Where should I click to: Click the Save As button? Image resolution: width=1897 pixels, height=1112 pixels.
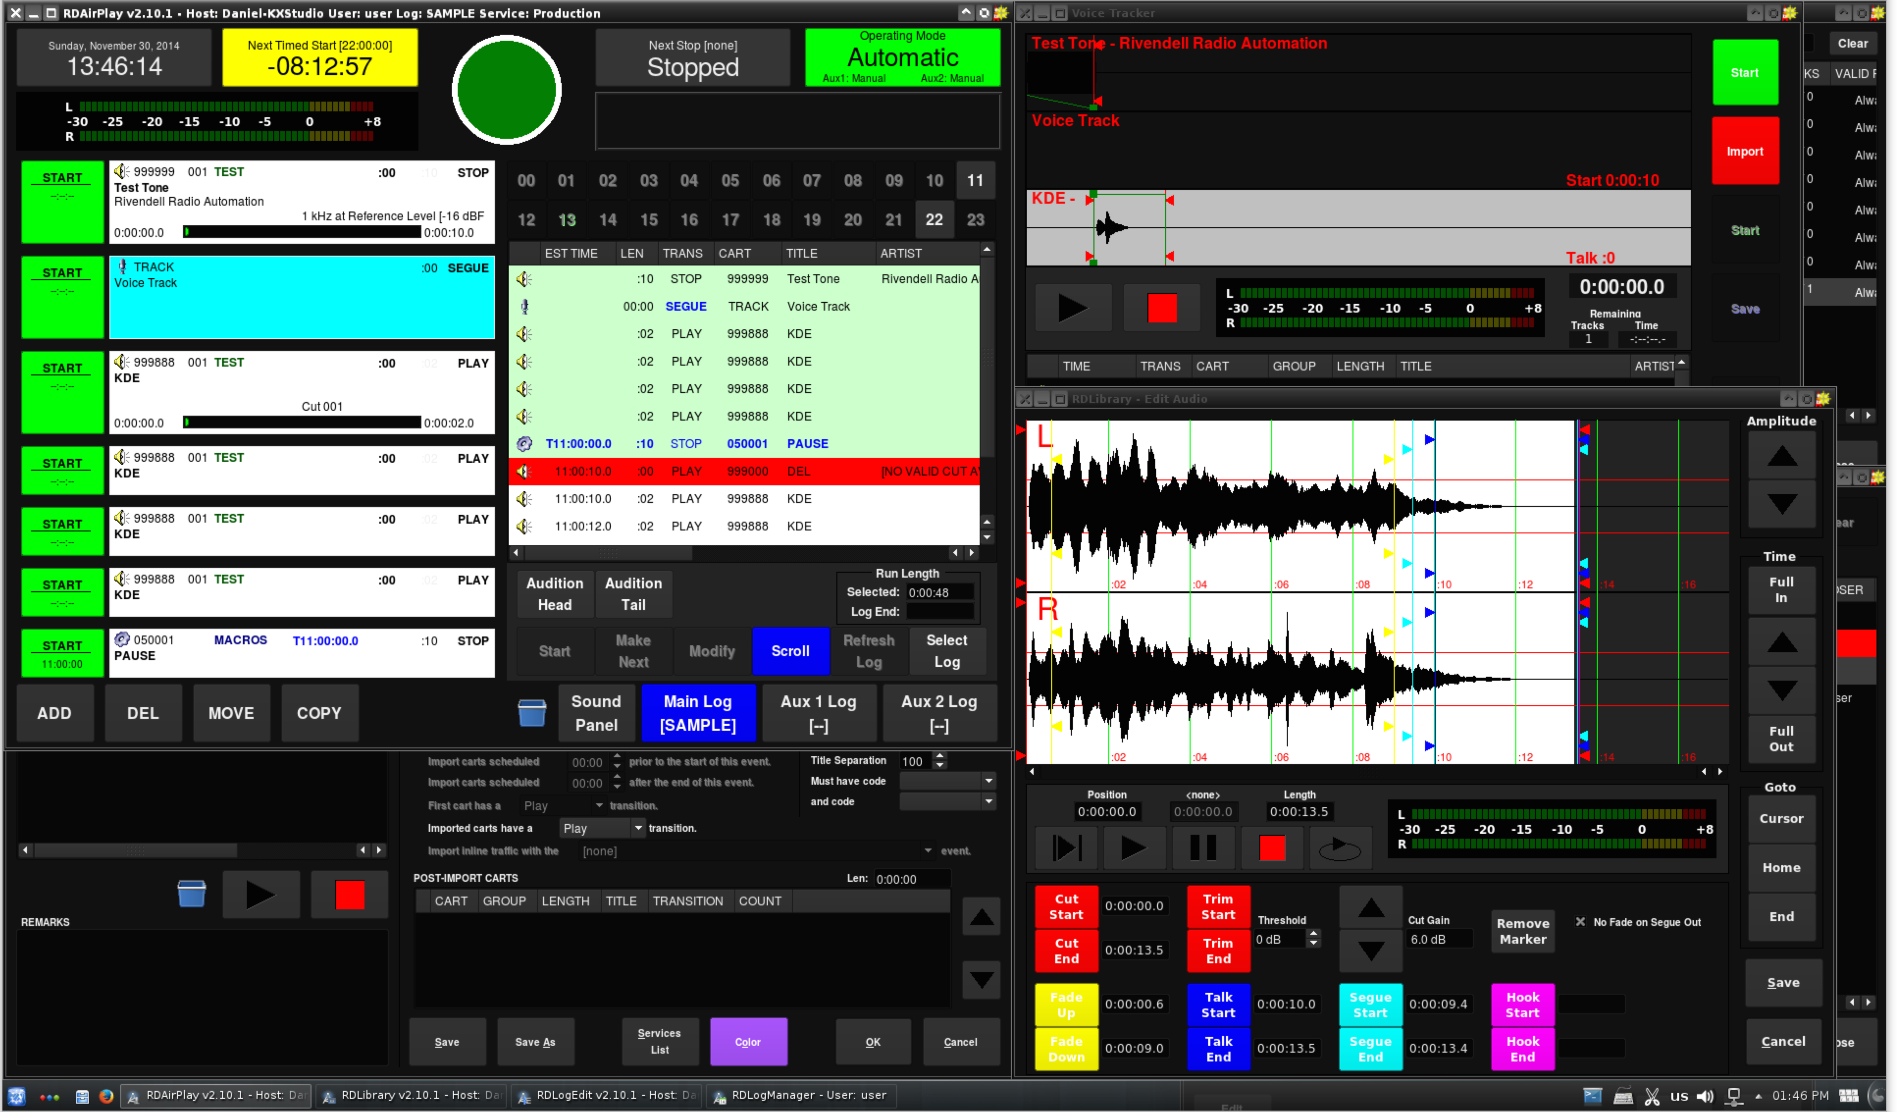point(535,1041)
